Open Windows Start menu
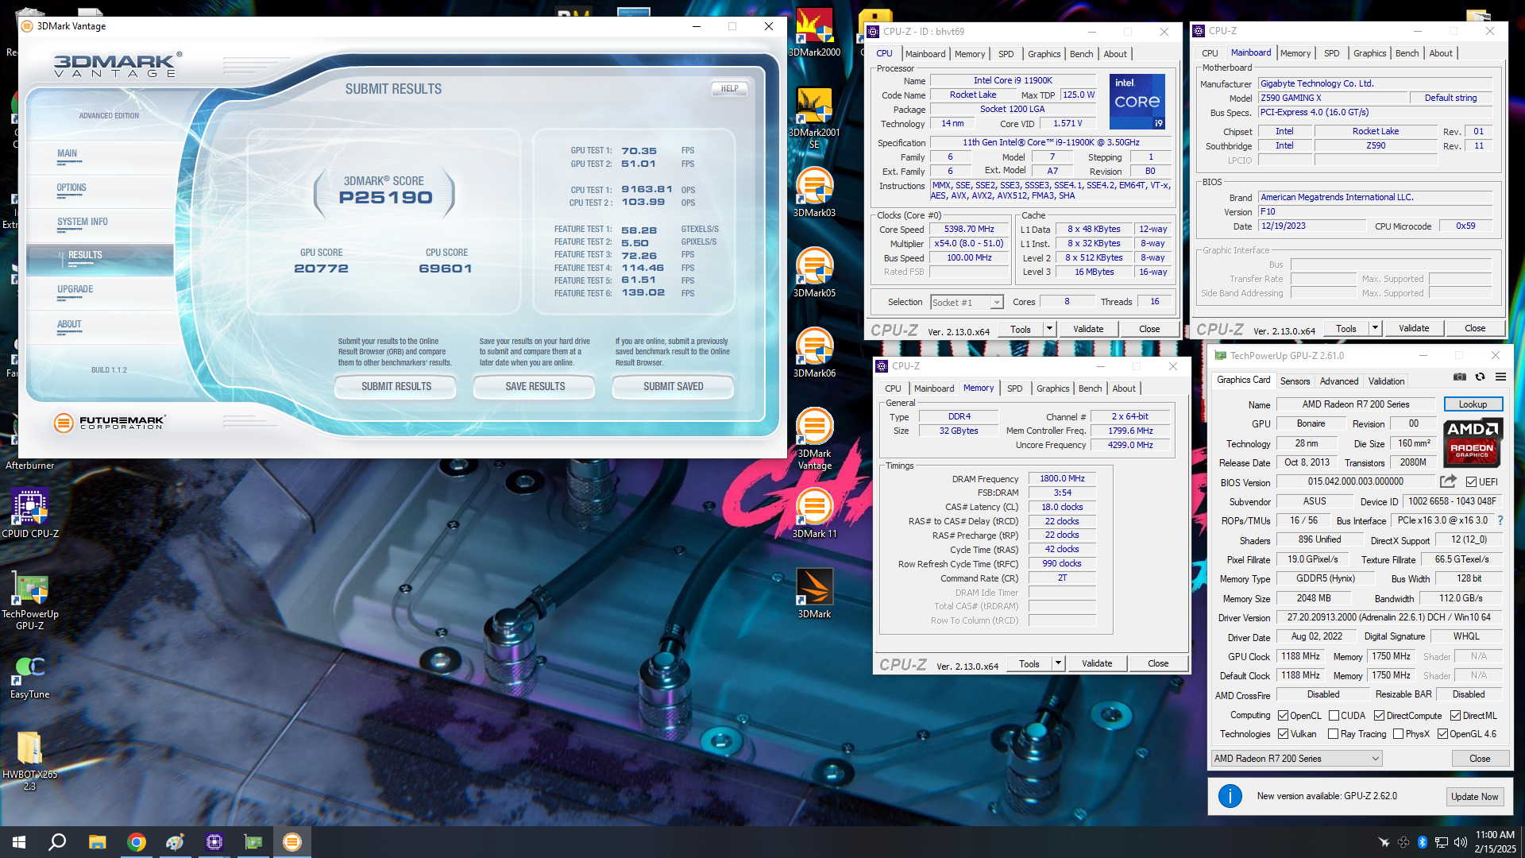The height and width of the screenshot is (858, 1525). click(19, 842)
